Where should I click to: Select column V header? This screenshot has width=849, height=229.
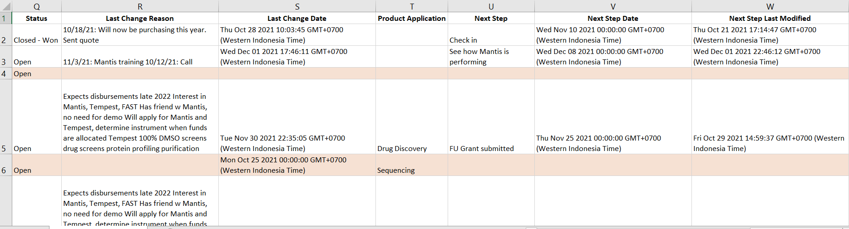613,6
